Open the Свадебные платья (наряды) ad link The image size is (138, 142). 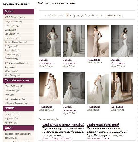click(x=63, y=125)
